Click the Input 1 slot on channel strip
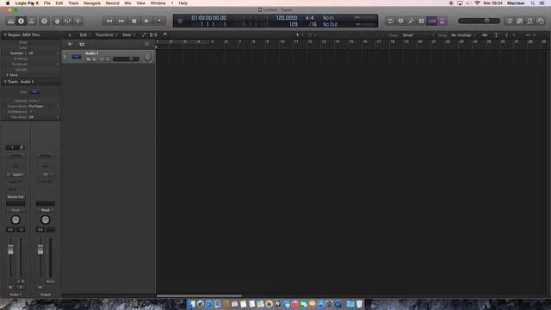The height and width of the screenshot is (310, 551). [15, 174]
